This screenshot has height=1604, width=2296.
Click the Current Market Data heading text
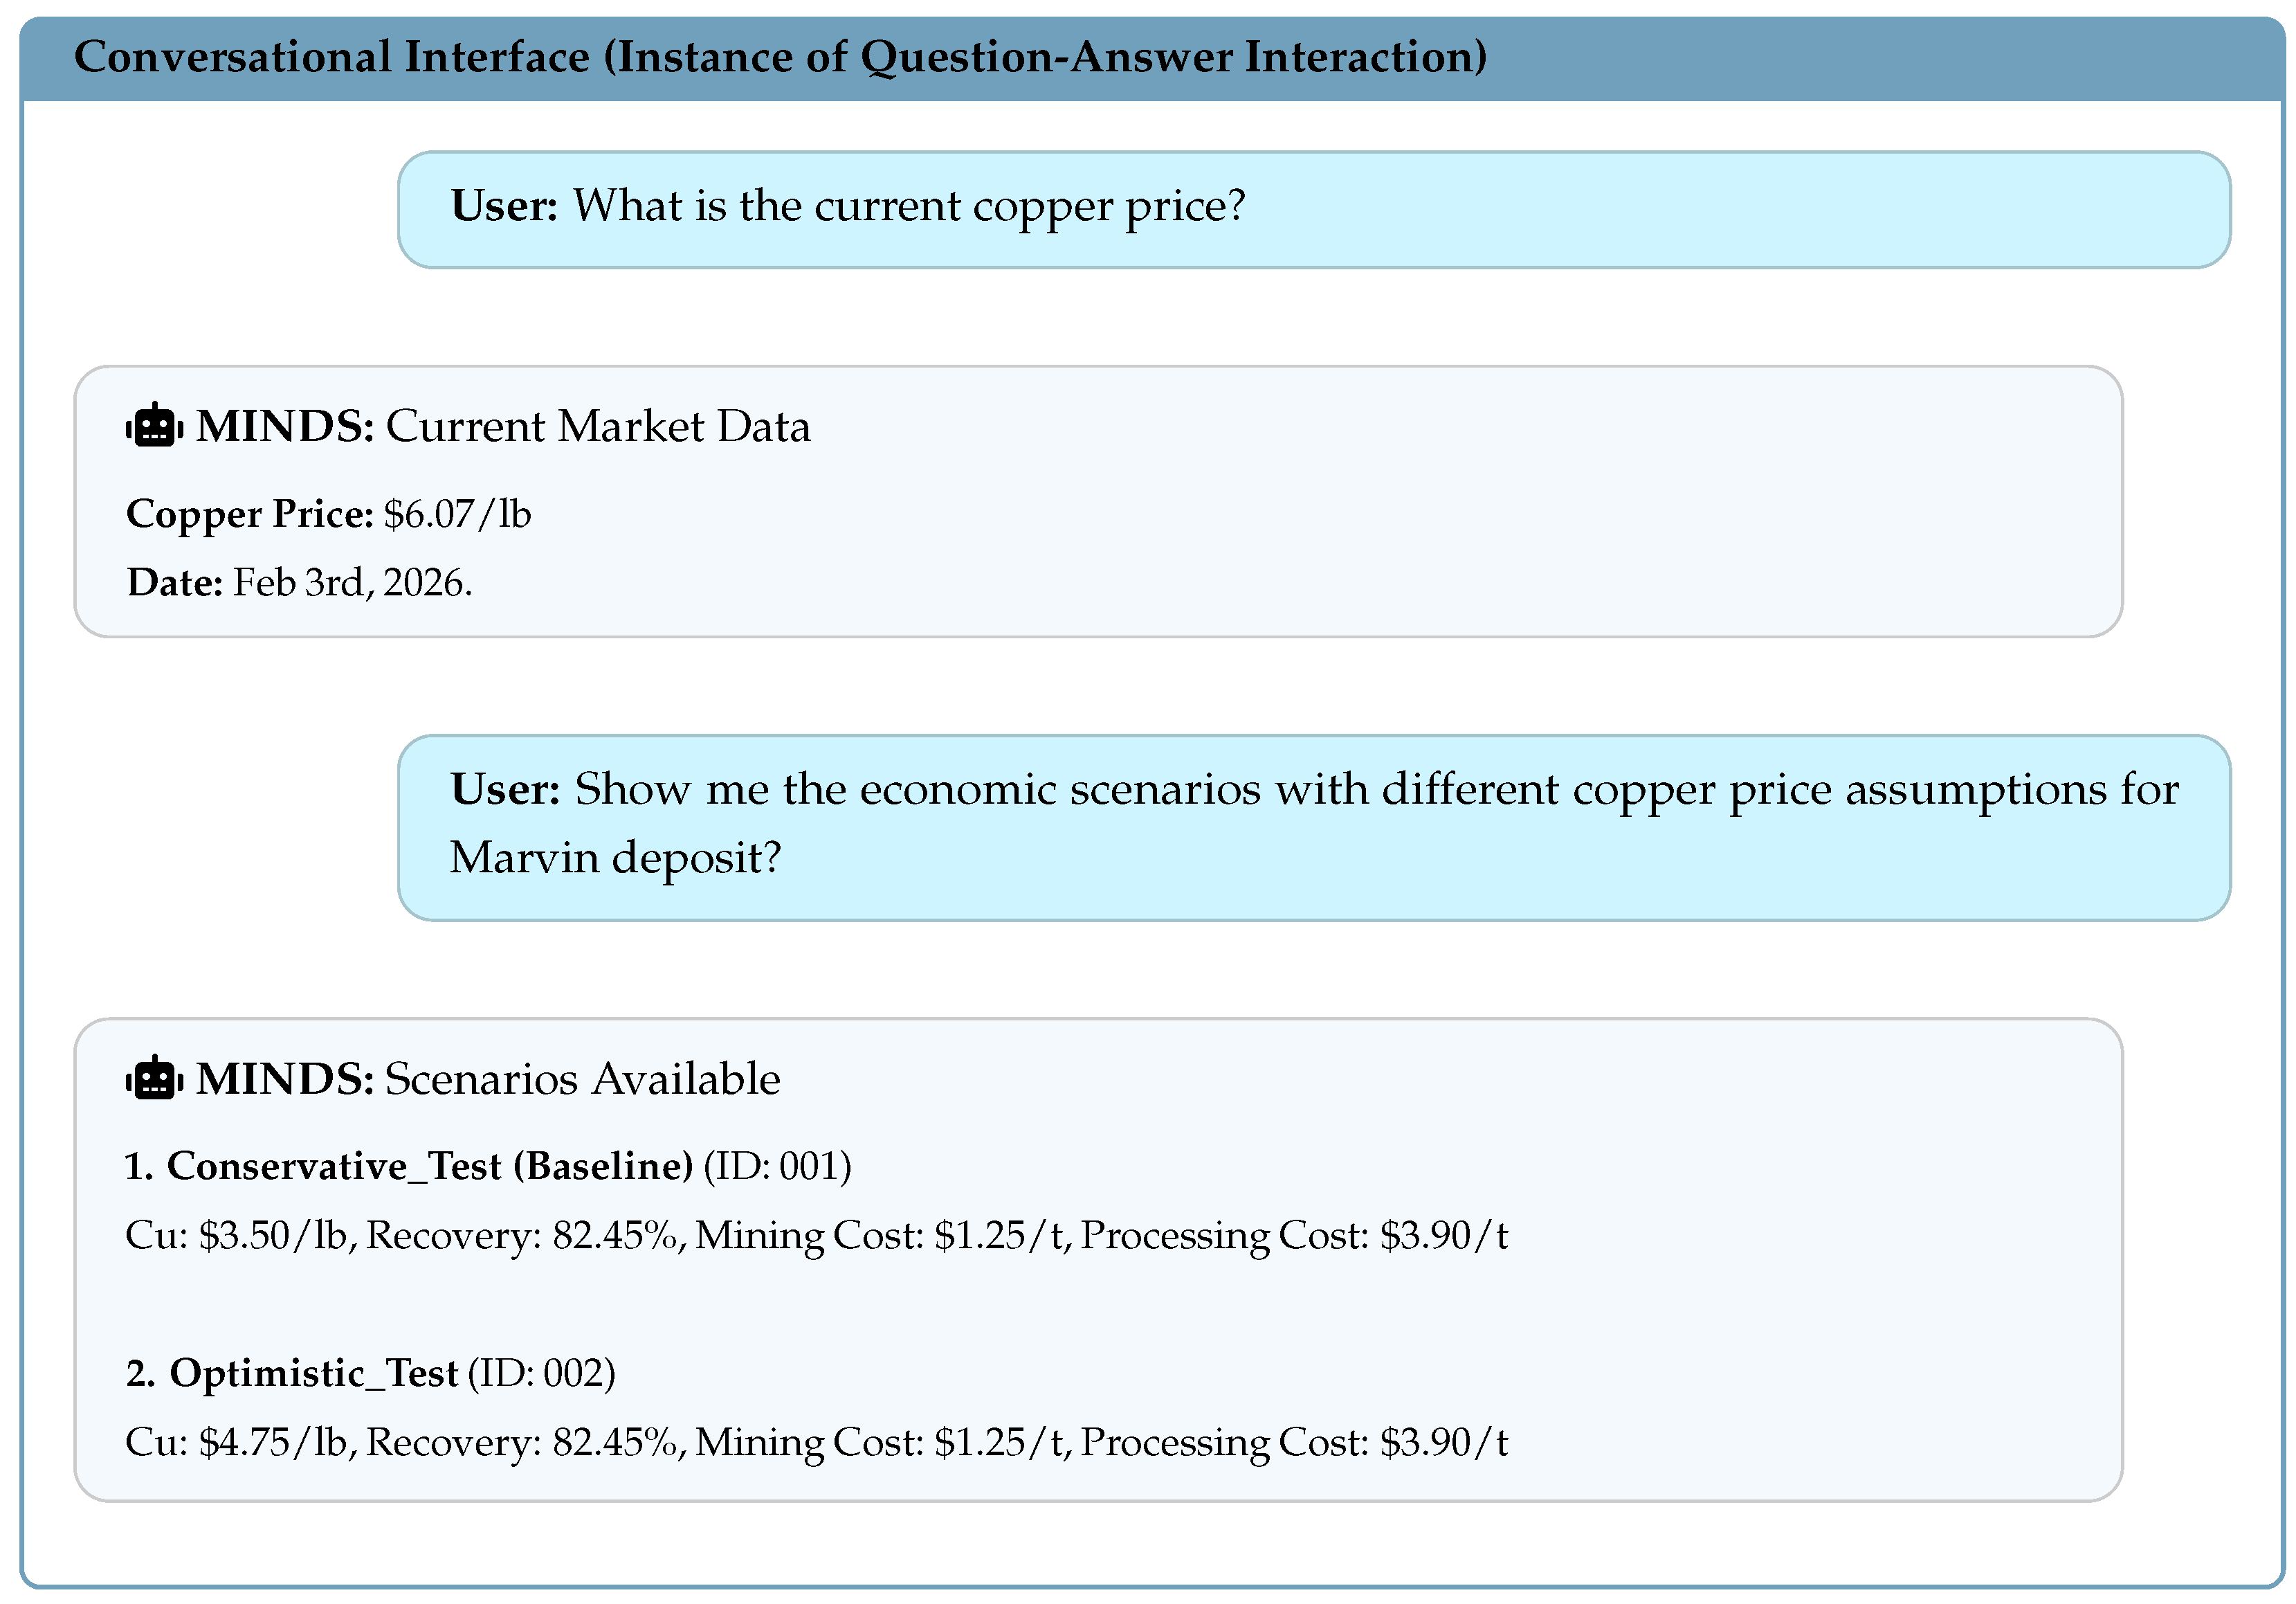point(598,427)
